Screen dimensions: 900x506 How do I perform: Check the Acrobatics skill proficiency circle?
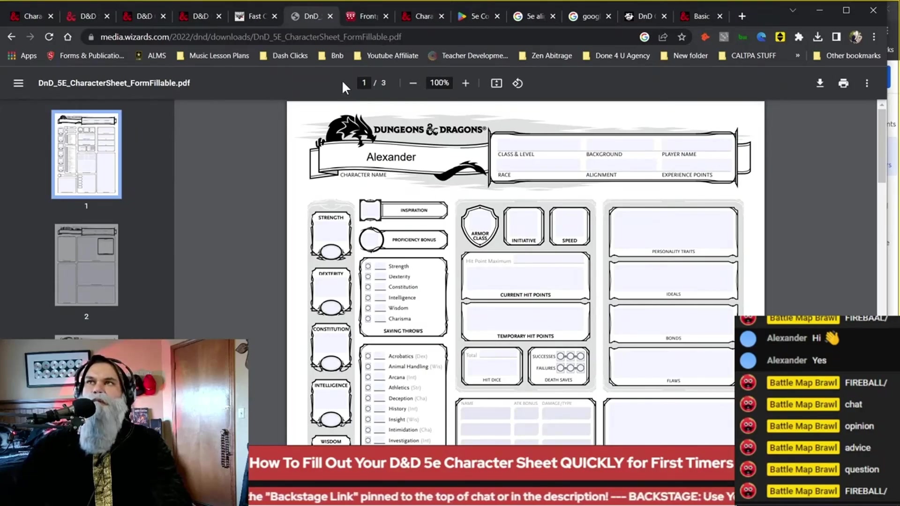click(368, 356)
